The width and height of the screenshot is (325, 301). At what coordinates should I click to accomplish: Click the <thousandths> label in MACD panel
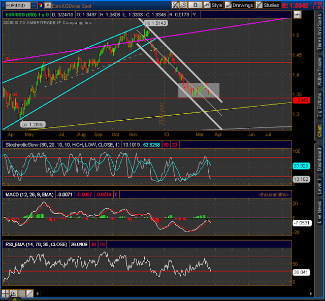pos(273,195)
